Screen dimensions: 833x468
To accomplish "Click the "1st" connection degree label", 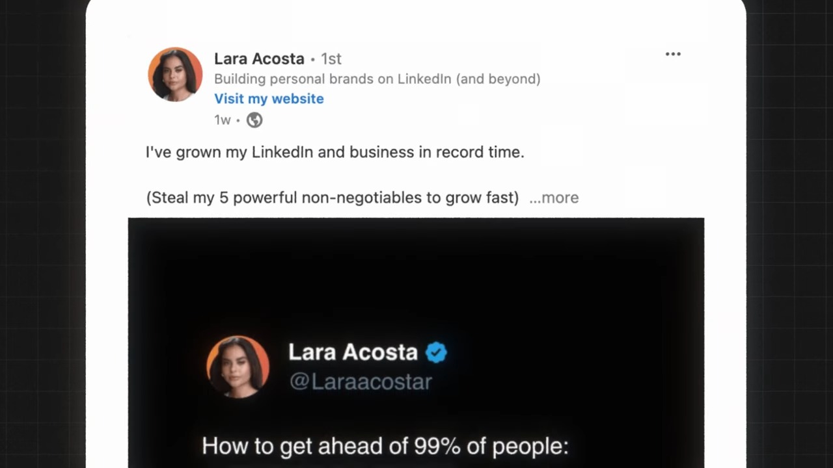I will 331,58.
